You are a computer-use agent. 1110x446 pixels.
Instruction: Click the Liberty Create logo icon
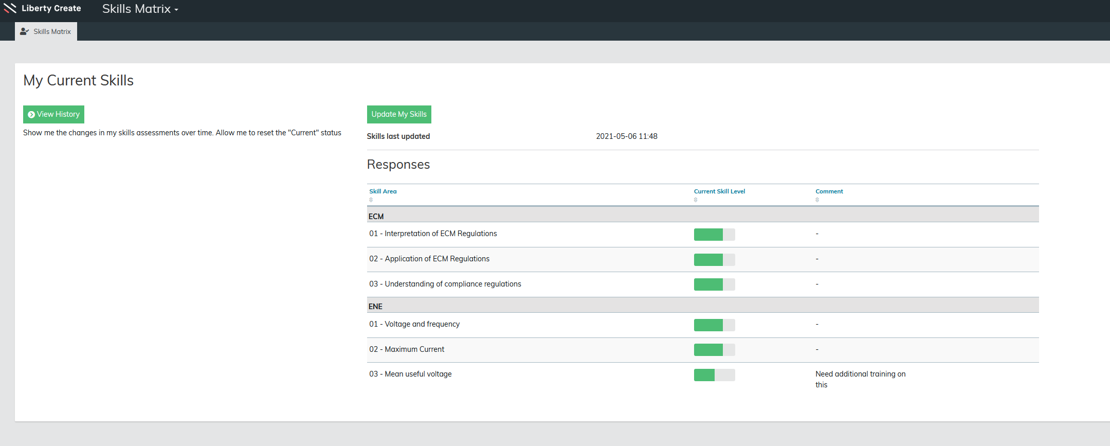coord(10,8)
